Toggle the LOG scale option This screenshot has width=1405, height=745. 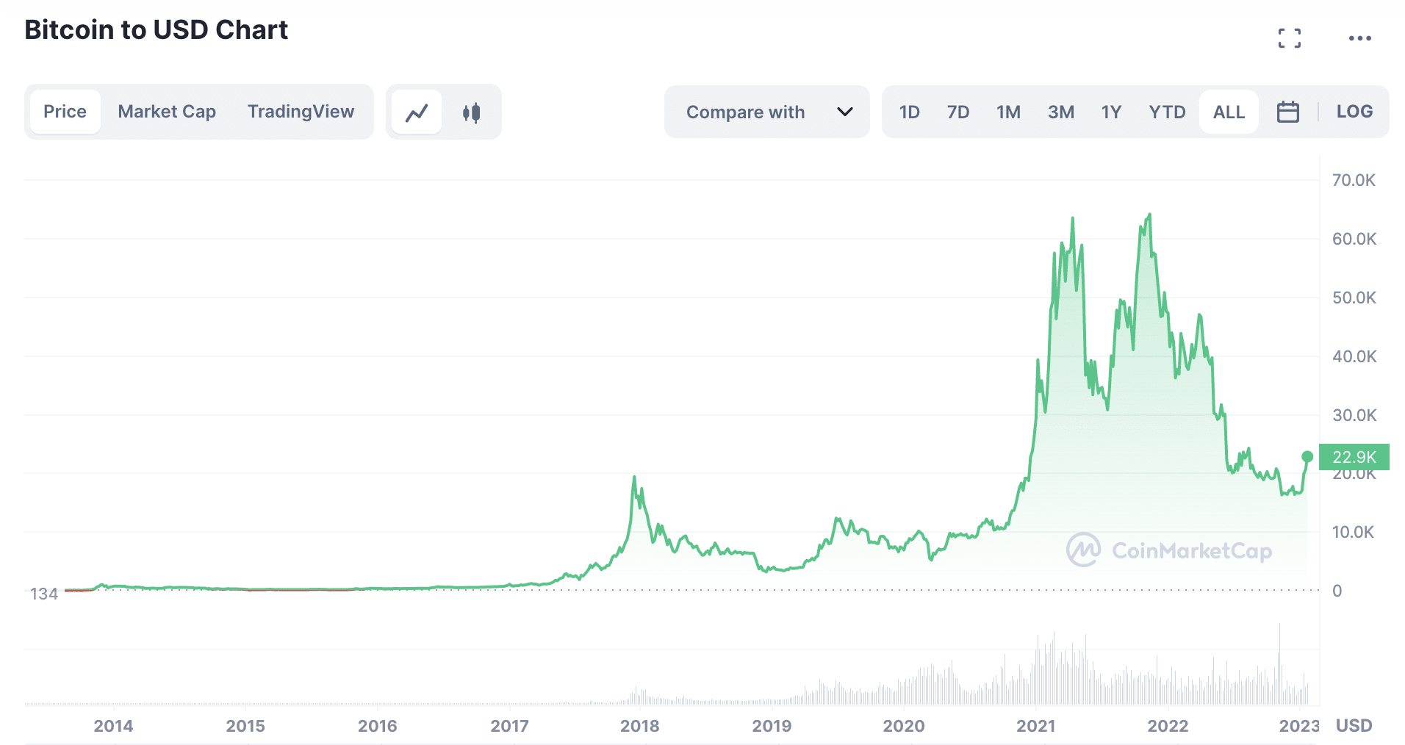click(x=1354, y=112)
